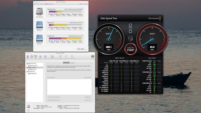Click the External 5 TB SAS disk icon
The image size is (201, 113).
pos(39,38)
